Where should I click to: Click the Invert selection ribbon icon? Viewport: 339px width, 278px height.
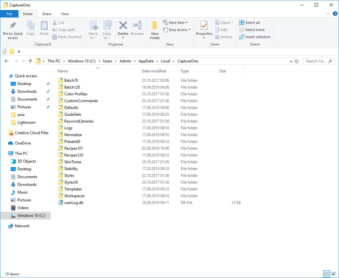tap(242, 37)
